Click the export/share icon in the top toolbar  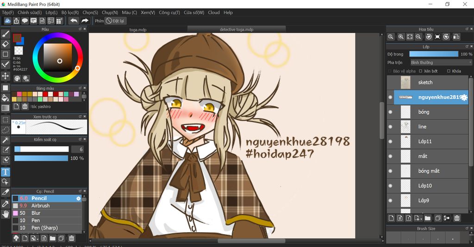(16, 21)
